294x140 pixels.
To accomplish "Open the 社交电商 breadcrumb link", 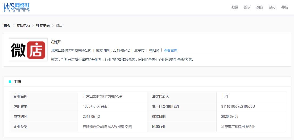I will (x=43, y=26).
